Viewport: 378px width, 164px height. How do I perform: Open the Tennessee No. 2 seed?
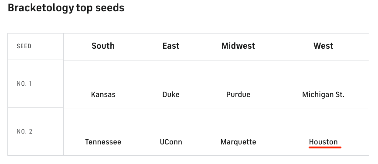pos(103,142)
